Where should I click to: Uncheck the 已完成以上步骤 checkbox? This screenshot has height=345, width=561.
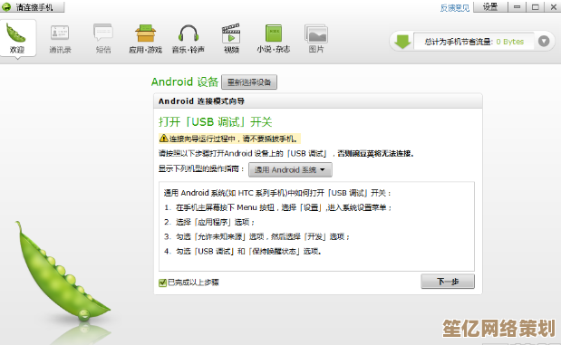point(162,283)
